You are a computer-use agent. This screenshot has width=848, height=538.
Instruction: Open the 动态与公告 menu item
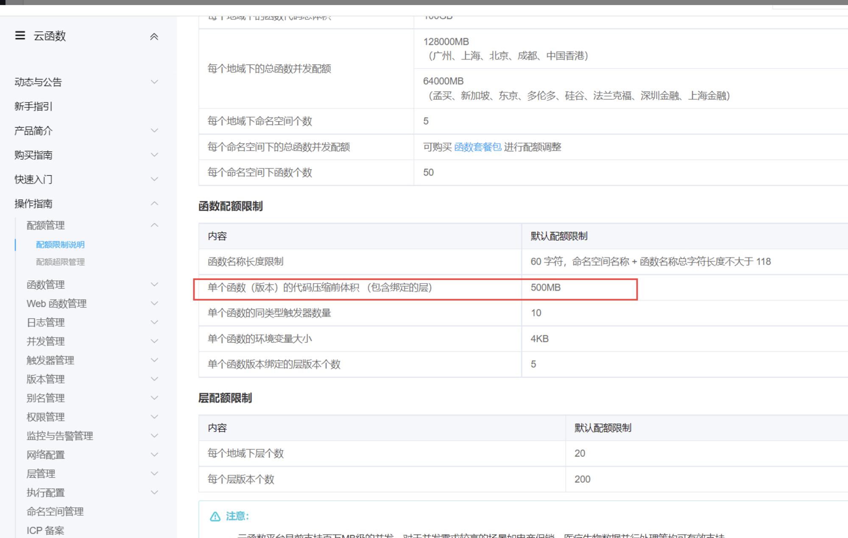click(x=38, y=82)
